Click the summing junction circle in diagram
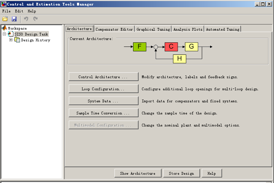The image size is (274, 183). (156, 47)
